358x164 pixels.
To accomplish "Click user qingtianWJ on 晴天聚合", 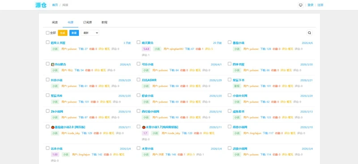I will tap(174, 49).
